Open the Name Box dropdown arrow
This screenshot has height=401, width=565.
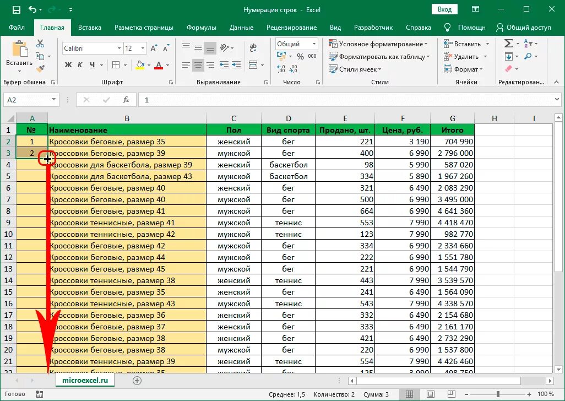53,100
